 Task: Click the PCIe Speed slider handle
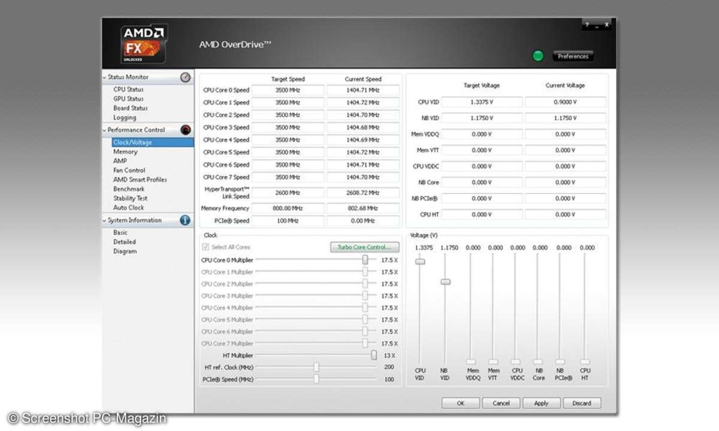(x=316, y=379)
